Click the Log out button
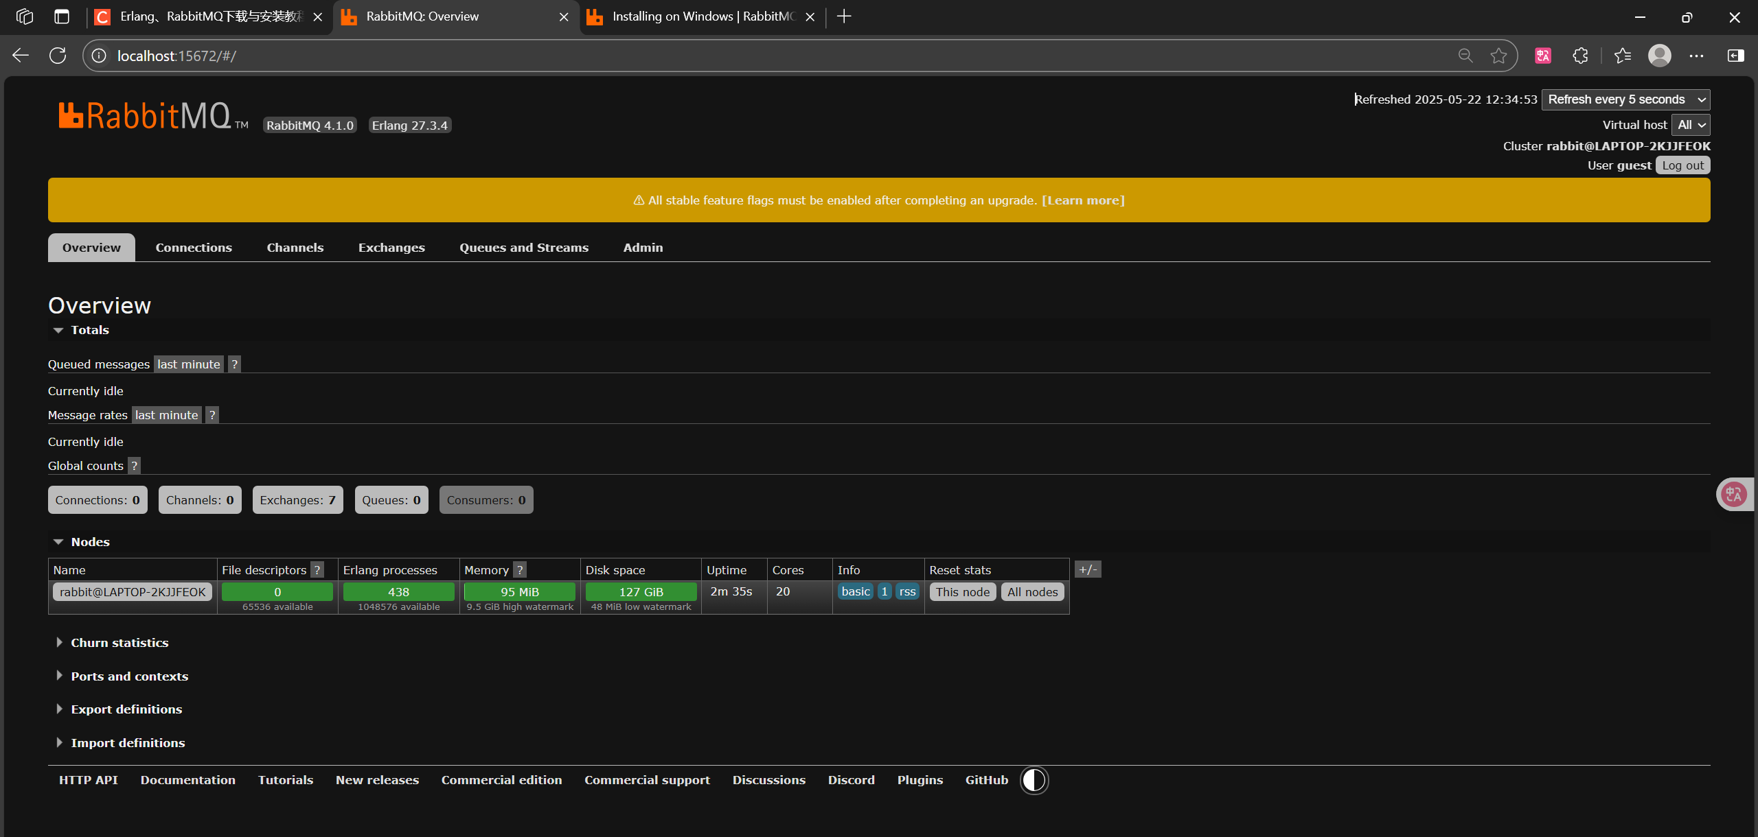Image resolution: width=1758 pixels, height=837 pixels. pyautogui.click(x=1682, y=165)
